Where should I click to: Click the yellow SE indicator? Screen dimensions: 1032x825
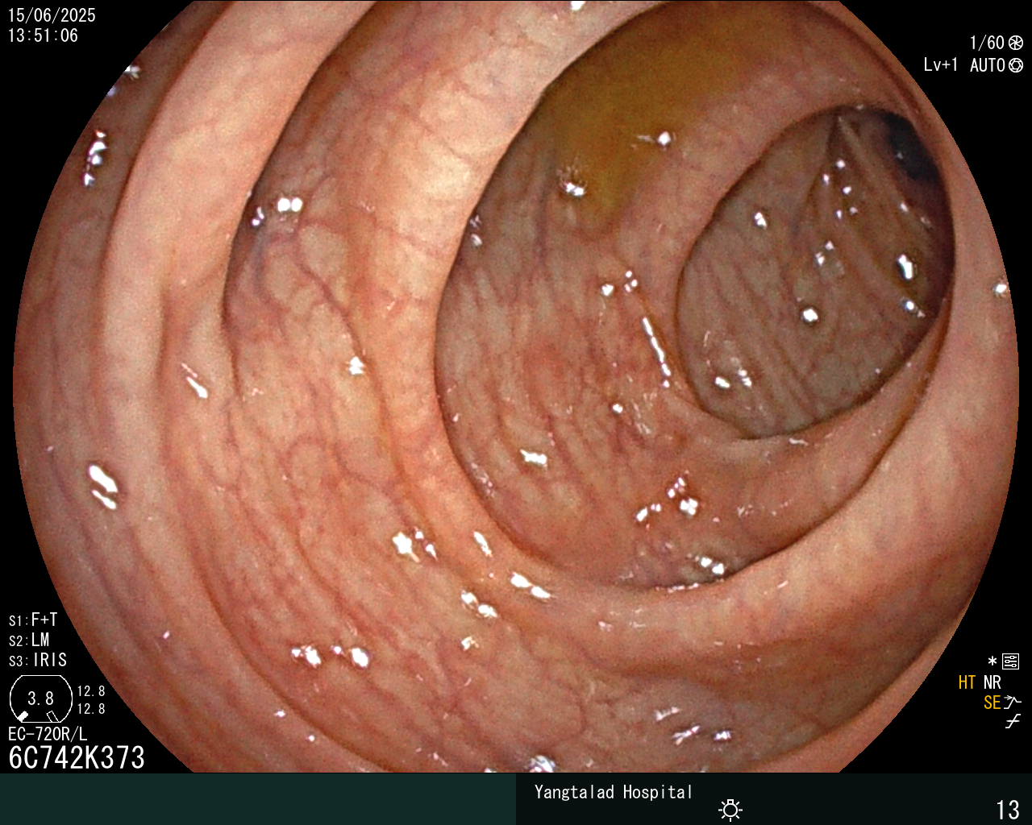tap(992, 703)
